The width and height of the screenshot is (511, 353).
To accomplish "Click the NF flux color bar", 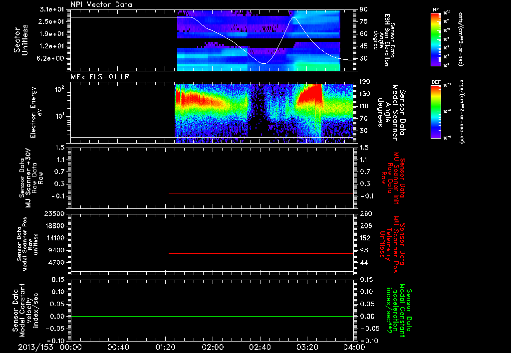I will [436, 39].
